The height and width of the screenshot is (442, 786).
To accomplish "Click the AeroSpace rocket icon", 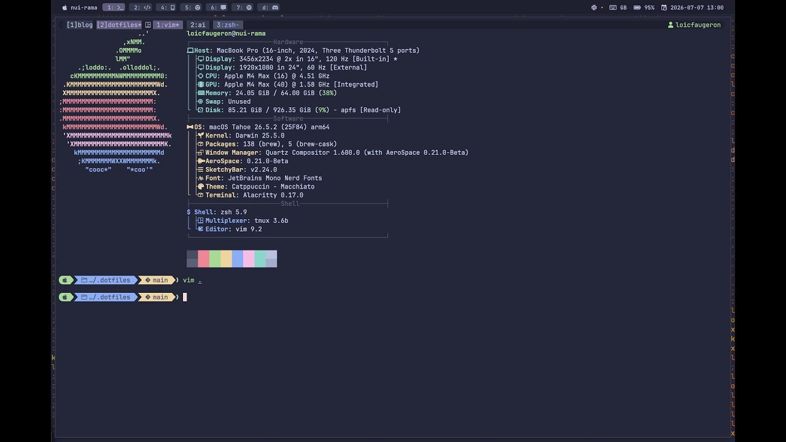I will (x=201, y=161).
